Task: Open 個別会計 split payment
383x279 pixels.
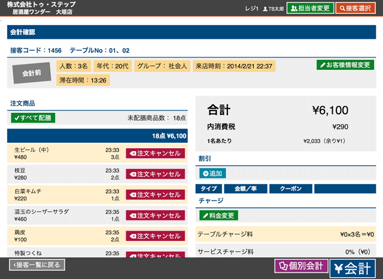Action: (300, 266)
